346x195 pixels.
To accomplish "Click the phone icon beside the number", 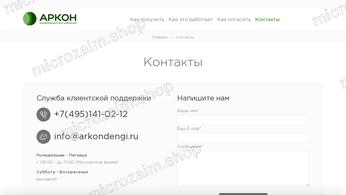I will click(x=44, y=115).
